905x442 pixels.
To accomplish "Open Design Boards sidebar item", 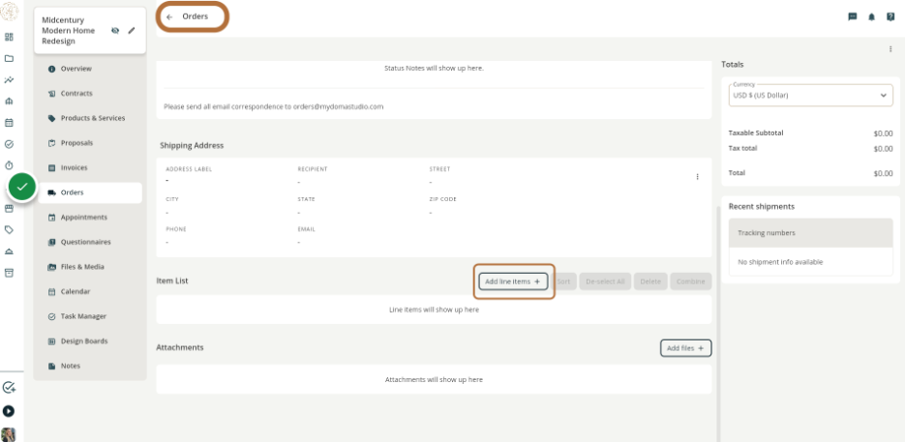I will (x=90, y=341).
